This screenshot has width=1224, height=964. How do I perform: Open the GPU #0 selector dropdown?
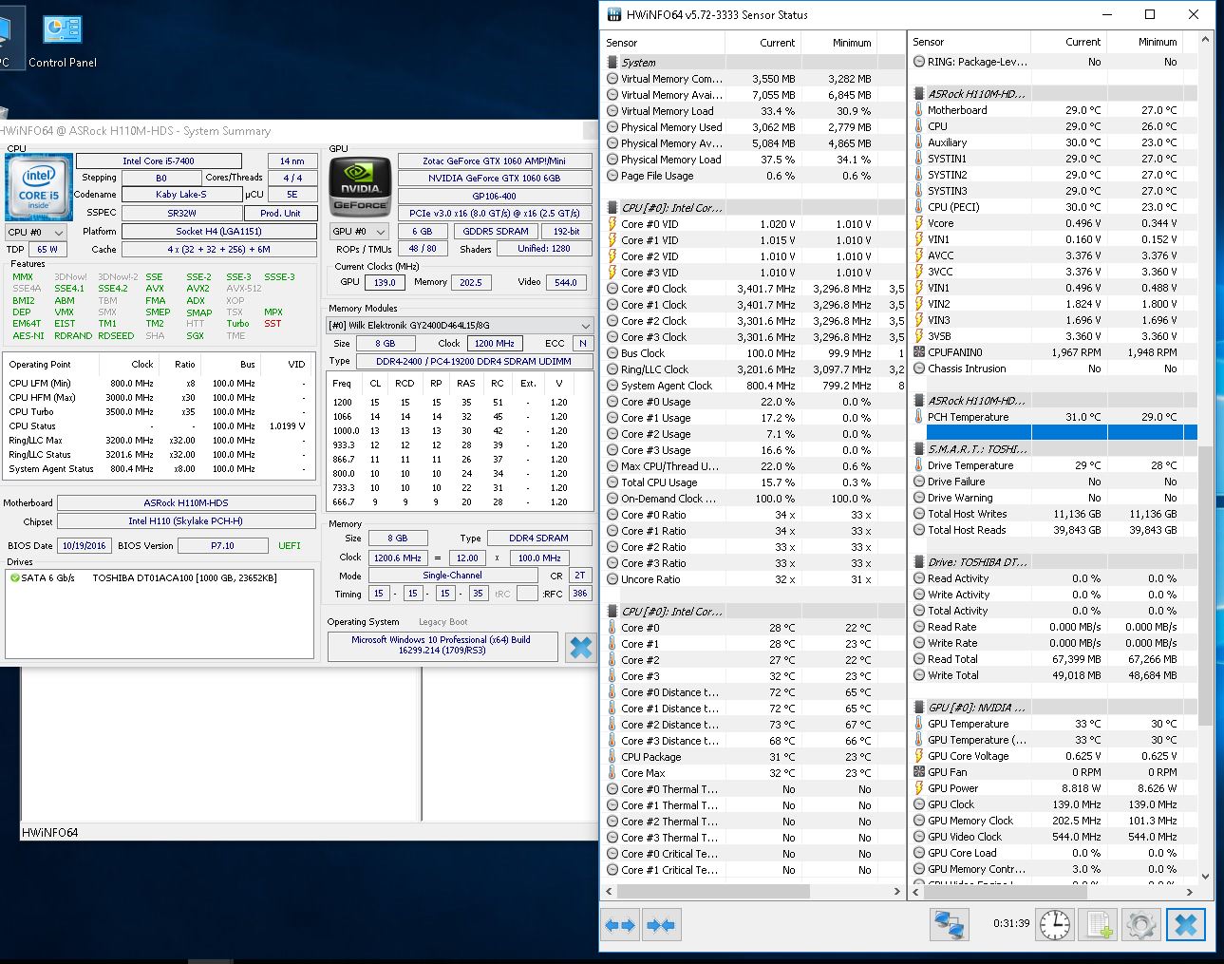coord(359,232)
